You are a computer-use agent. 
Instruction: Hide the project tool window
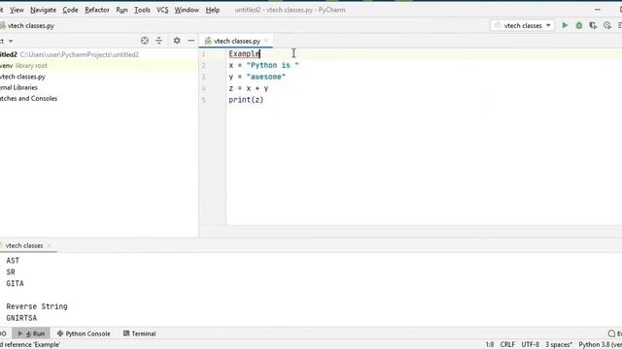pos(191,41)
